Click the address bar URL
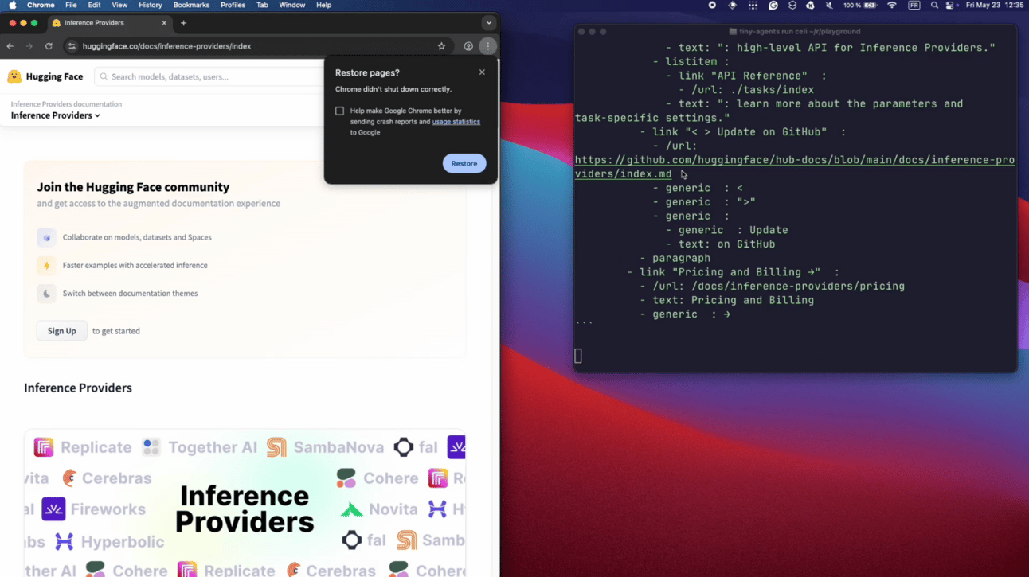This screenshot has width=1029, height=577. [167, 46]
